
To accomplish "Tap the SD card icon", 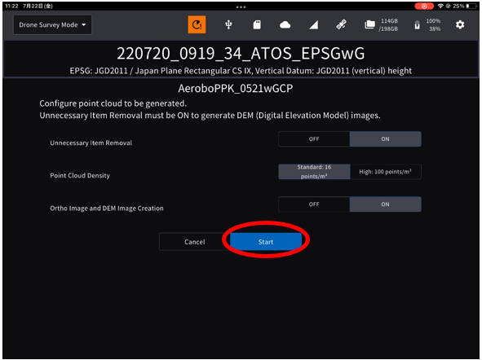I will 257,24.
